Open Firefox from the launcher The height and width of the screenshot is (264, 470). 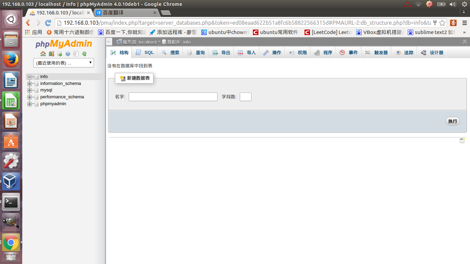point(11,60)
